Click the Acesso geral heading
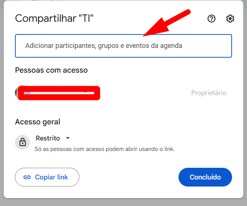The image size is (247, 206). click(x=37, y=122)
